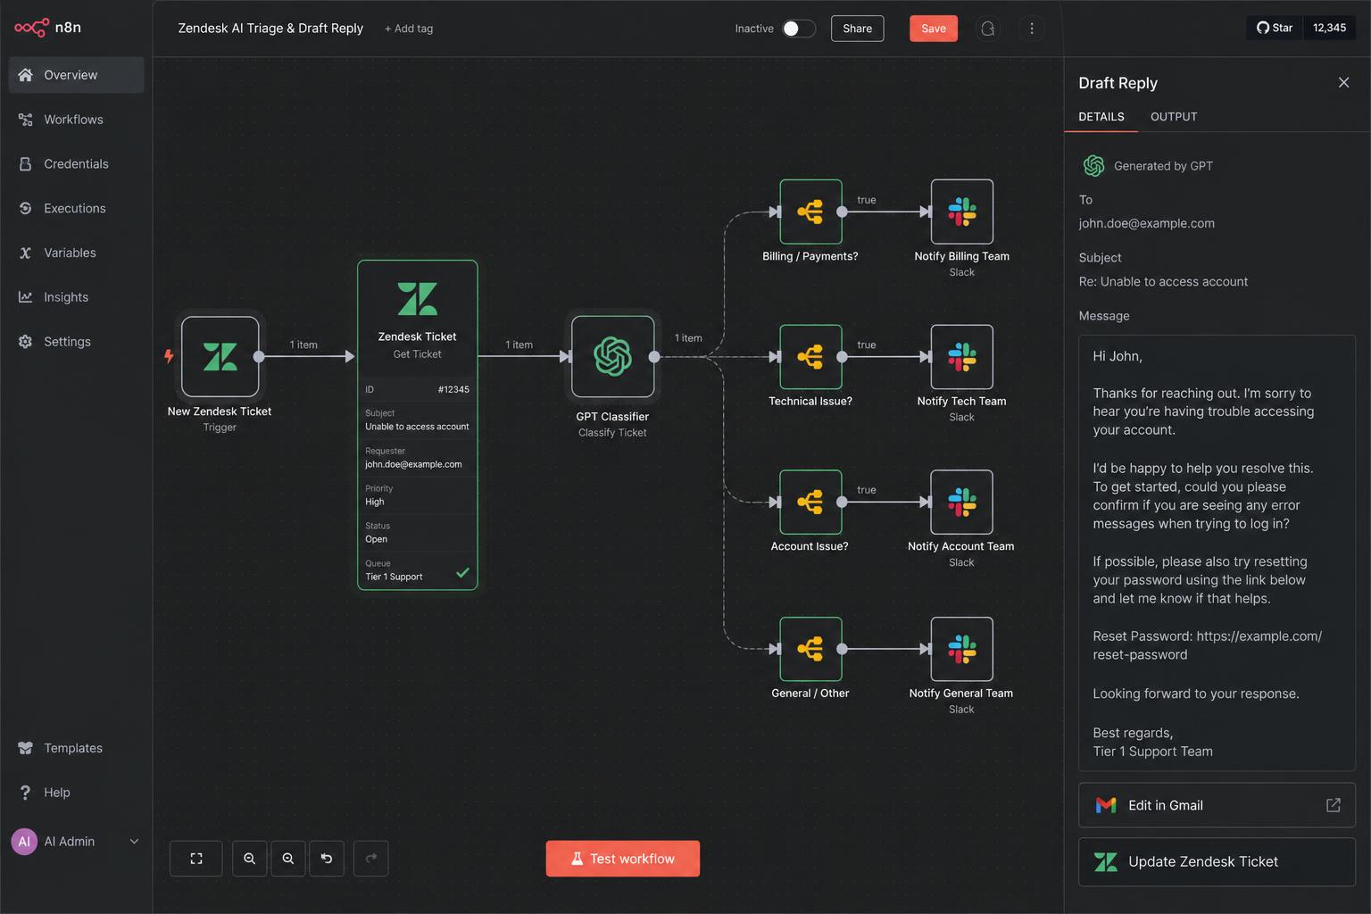Click ticket ID #12345 in Zendesk node
This screenshot has width=1371, height=914.
pyautogui.click(x=453, y=389)
